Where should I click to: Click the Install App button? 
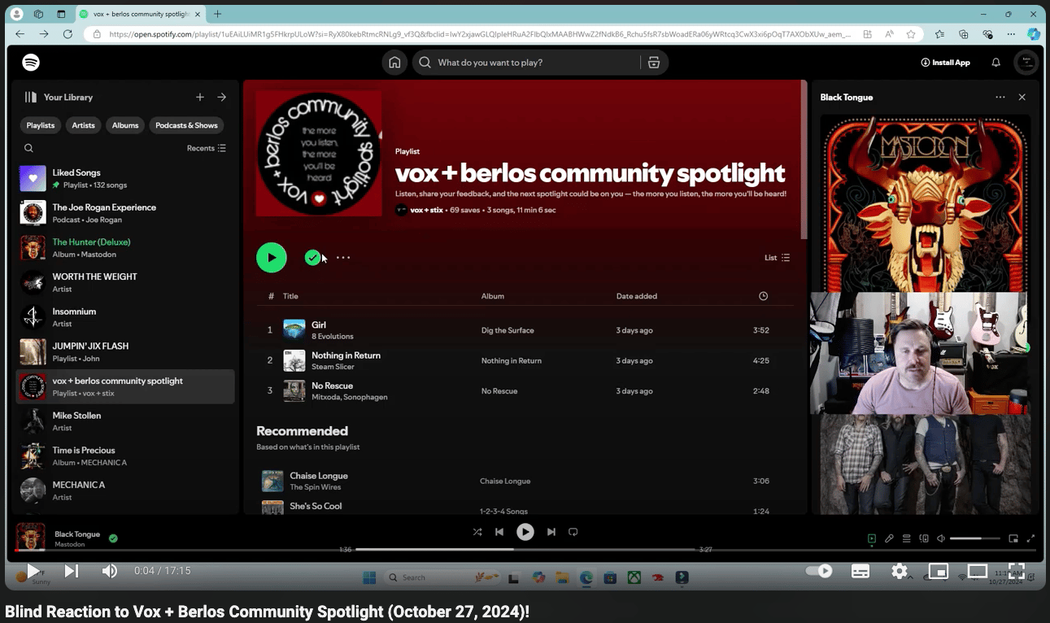pyautogui.click(x=945, y=63)
